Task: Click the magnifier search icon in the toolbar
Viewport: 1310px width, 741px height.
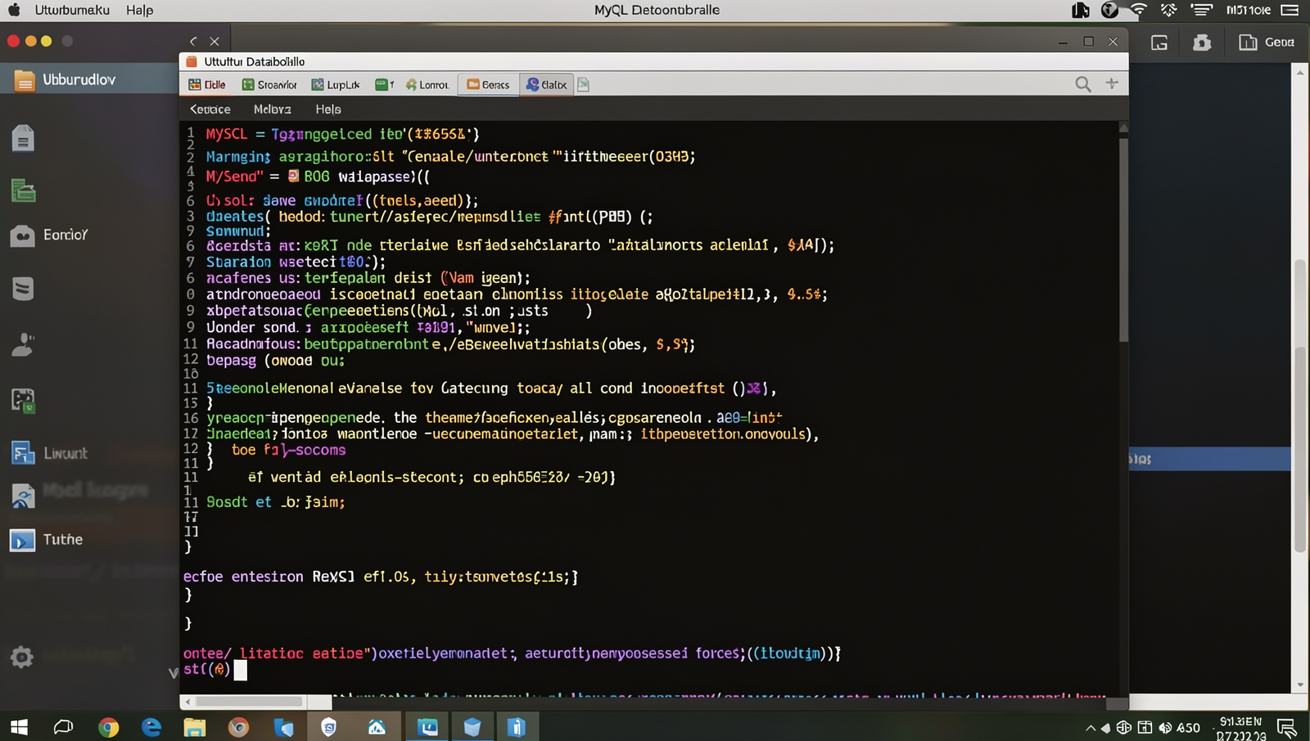Action: tap(1083, 83)
